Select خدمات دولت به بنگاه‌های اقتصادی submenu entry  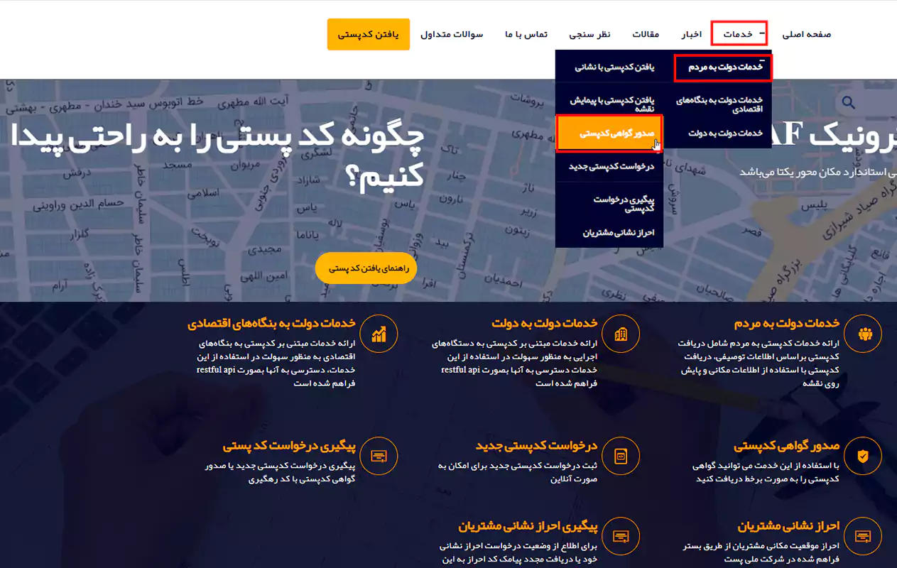[x=719, y=104]
